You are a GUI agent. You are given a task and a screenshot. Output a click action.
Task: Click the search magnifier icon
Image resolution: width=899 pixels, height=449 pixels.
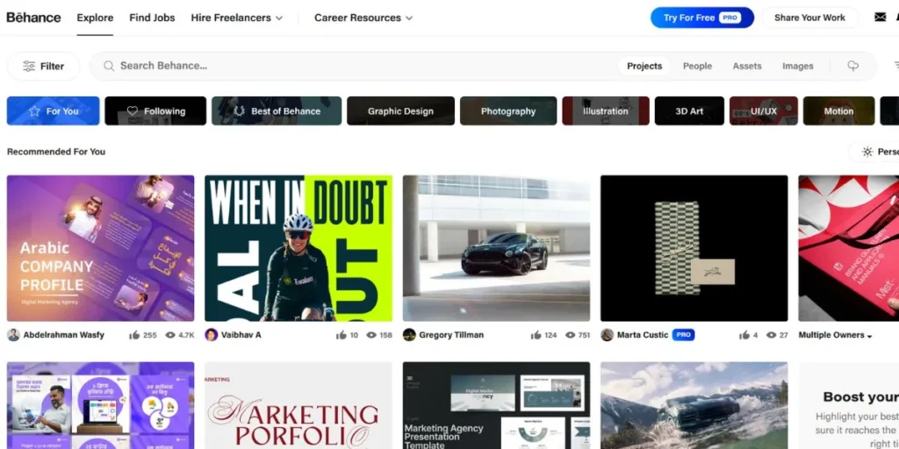click(x=109, y=66)
